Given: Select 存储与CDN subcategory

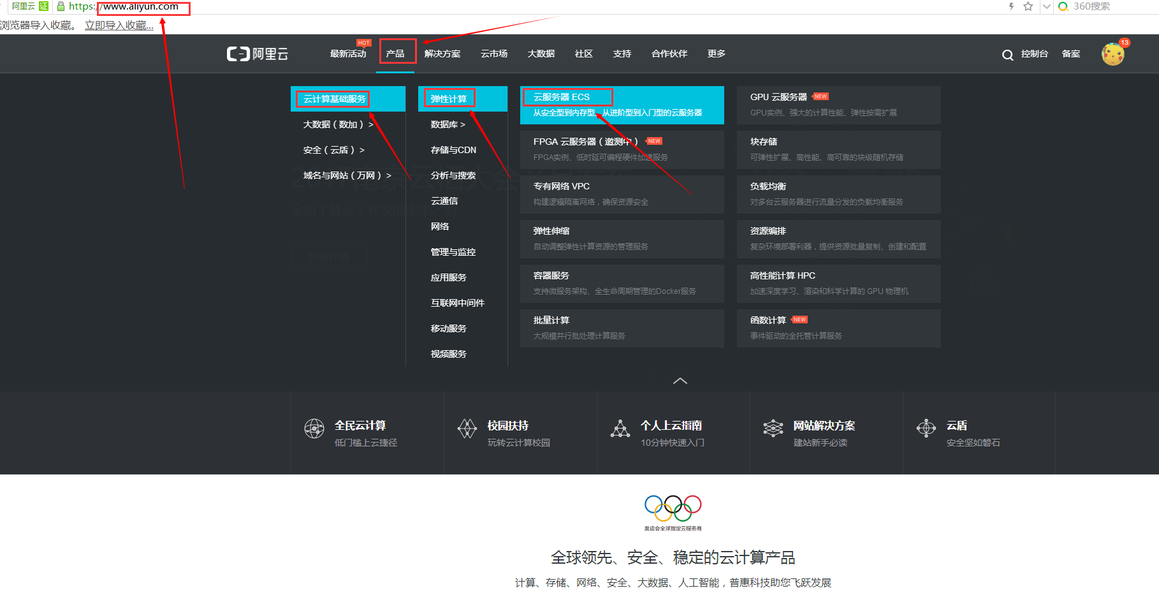Looking at the screenshot, I should 453,150.
